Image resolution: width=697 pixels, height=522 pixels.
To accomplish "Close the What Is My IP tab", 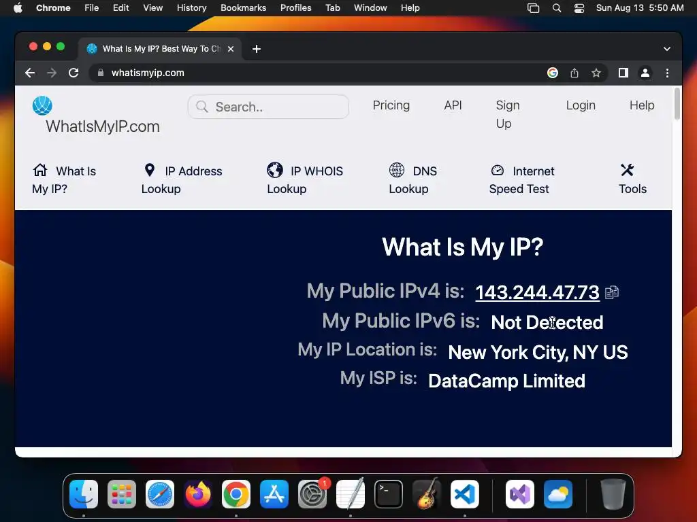I will pos(231,49).
